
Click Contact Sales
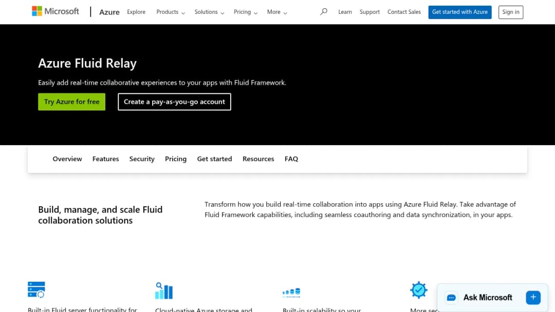pyautogui.click(x=404, y=12)
